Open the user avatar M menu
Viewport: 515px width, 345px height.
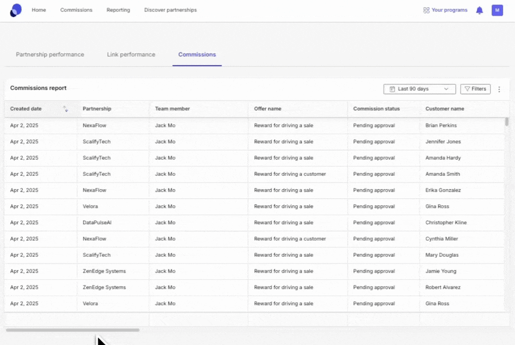[x=497, y=10]
